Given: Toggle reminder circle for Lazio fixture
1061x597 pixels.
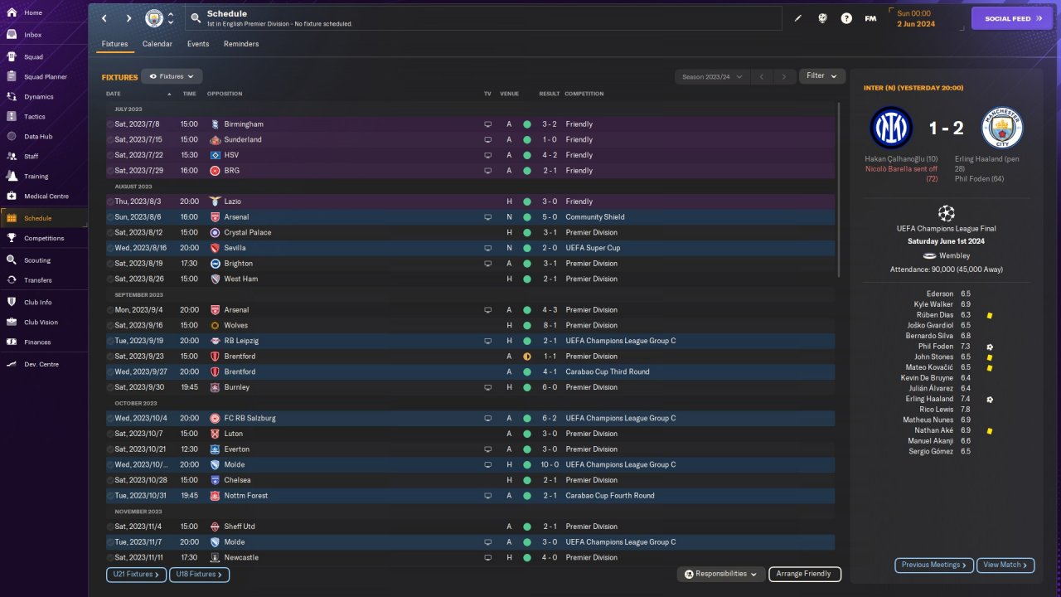Looking at the screenshot, I should [110, 201].
